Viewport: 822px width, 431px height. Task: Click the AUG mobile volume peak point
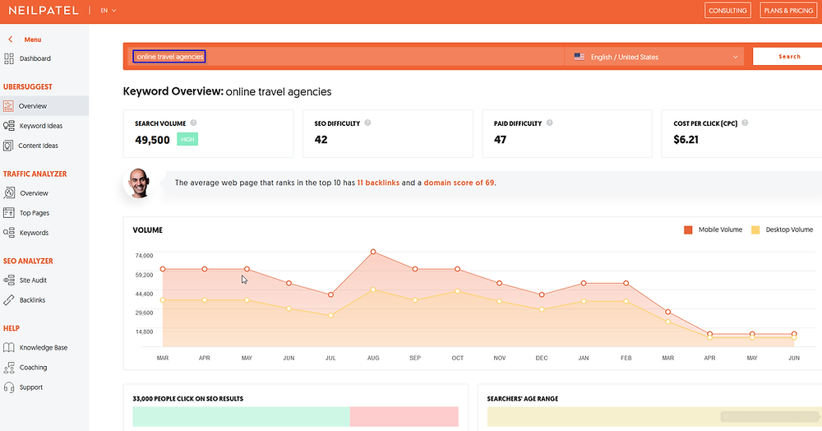pyautogui.click(x=373, y=252)
